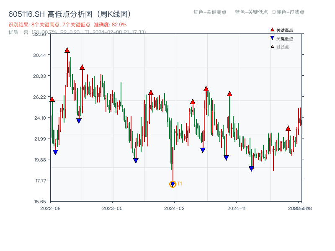335x251 pixels.
Task: Click the 15.65 y-axis label
Action: pos(40,202)
